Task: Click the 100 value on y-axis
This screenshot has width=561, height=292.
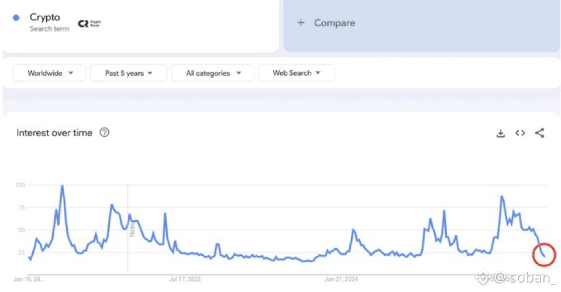Action: point(20,185)
